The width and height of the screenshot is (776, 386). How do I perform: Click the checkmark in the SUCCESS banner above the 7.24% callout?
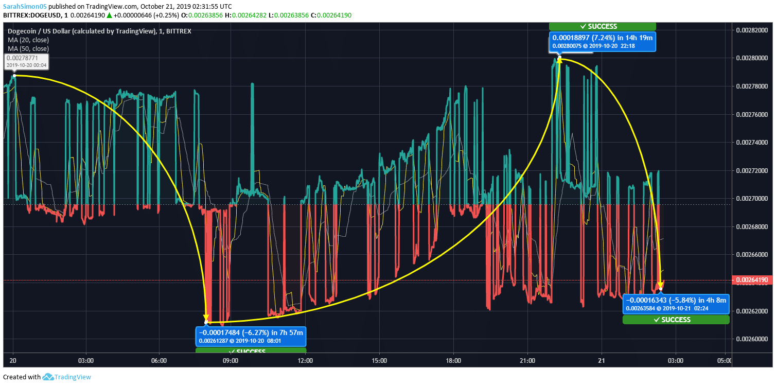tap(583, 26)
